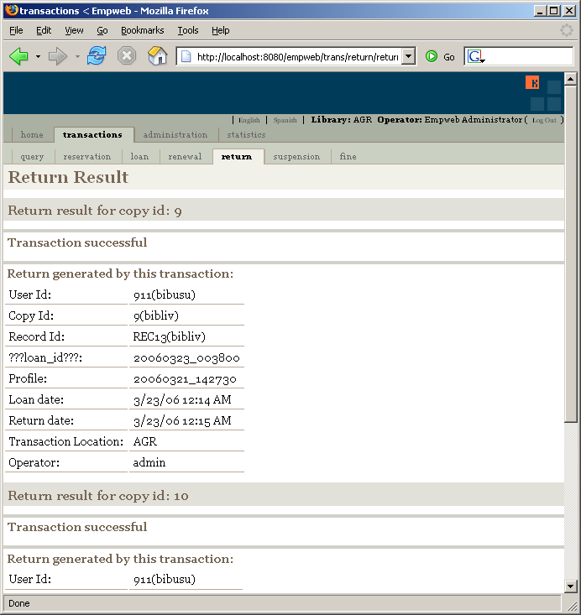The image size is (581, 615).
Task: Click the green Back arrow button
Action: (18, 56)
